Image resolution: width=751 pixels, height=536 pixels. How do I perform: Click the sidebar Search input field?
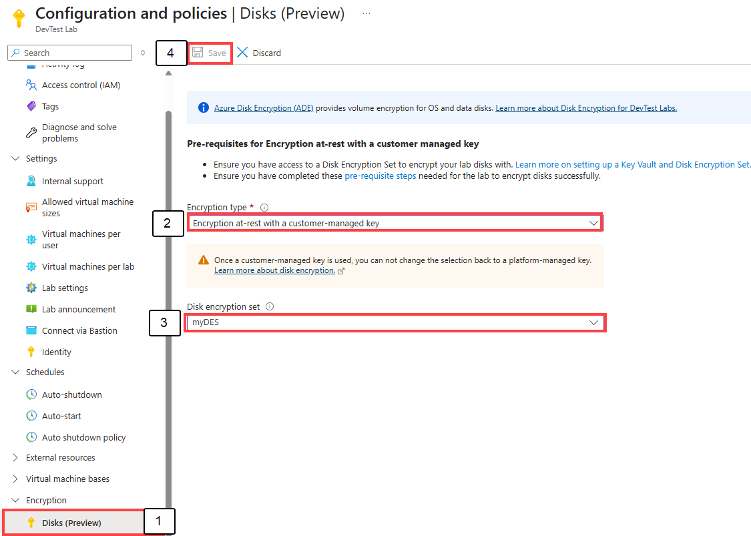tap(70, 53)
